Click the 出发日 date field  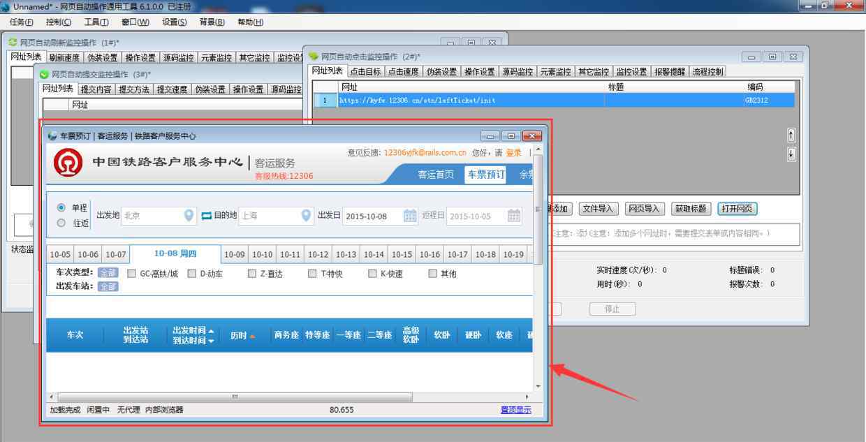pyautogui.click(x=381, y=216)
